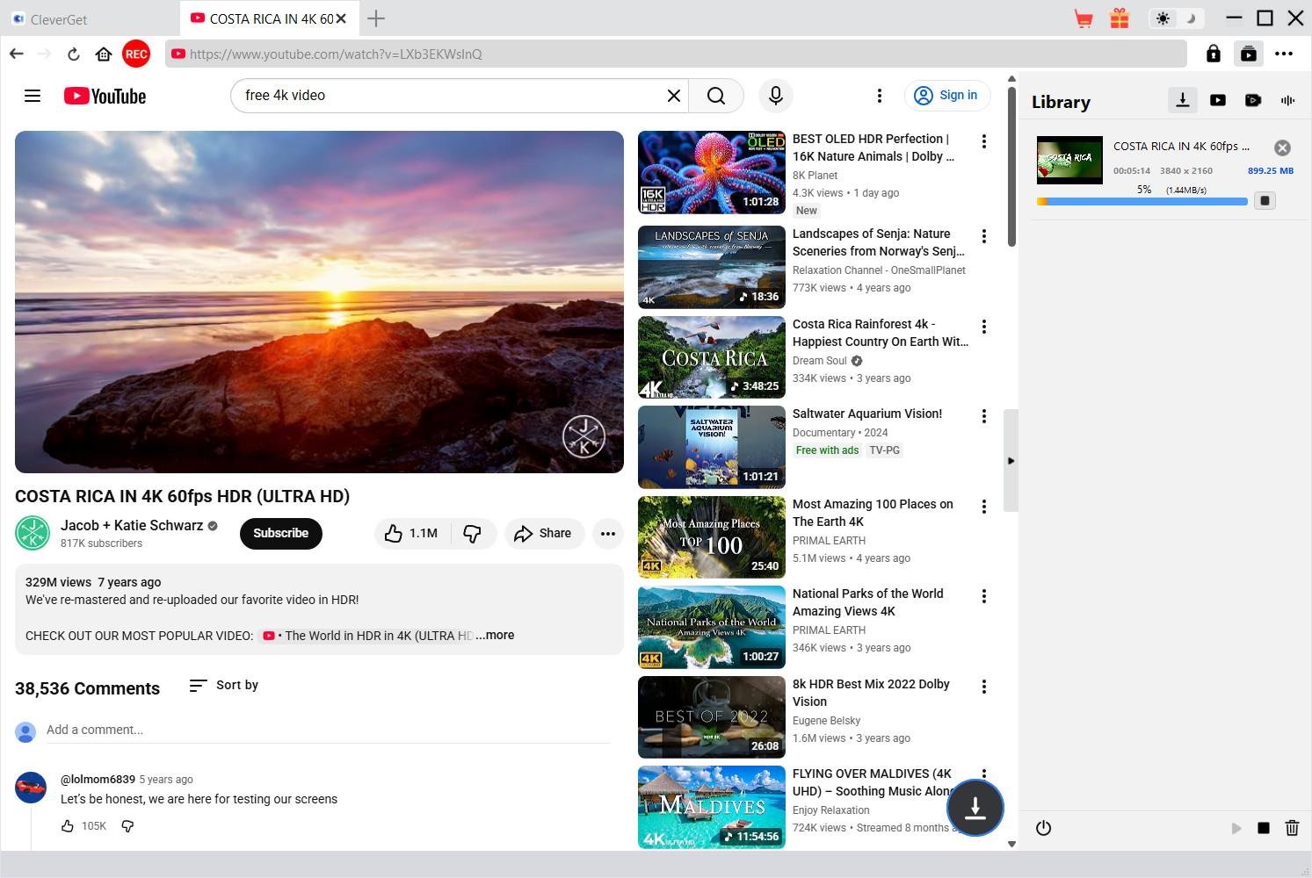Close the COSTA RICA IN 4K tab
Image resolution: width=1312 pixels, height=878 pixels.
tap(341, 18)
